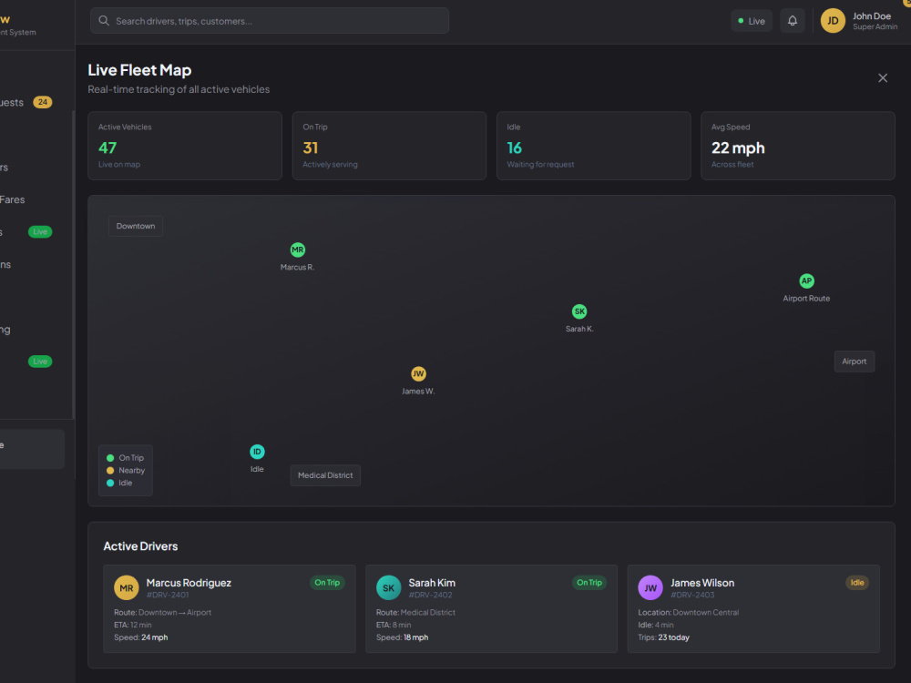Click the Active Vehicles stat card
The image size is (911, 683).
[x=185, y=146]
